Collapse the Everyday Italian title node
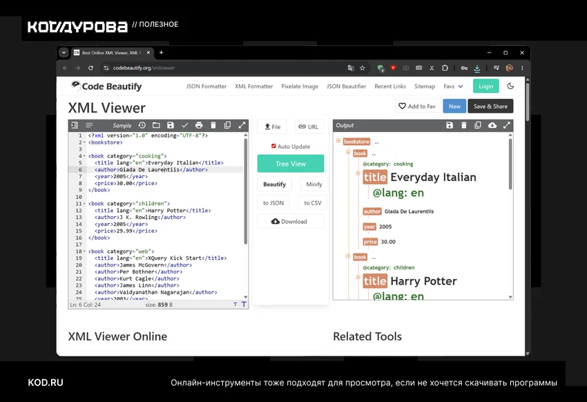Viewport: 587px width, 402px height. (358, 173)
